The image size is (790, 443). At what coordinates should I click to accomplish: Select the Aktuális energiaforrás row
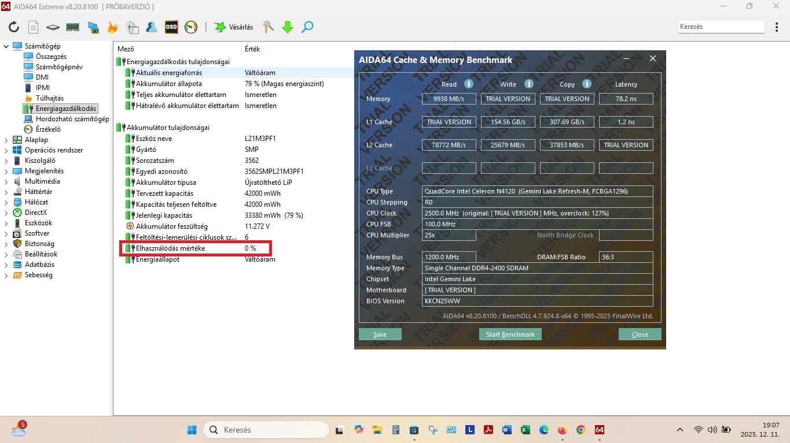(234, 73)
